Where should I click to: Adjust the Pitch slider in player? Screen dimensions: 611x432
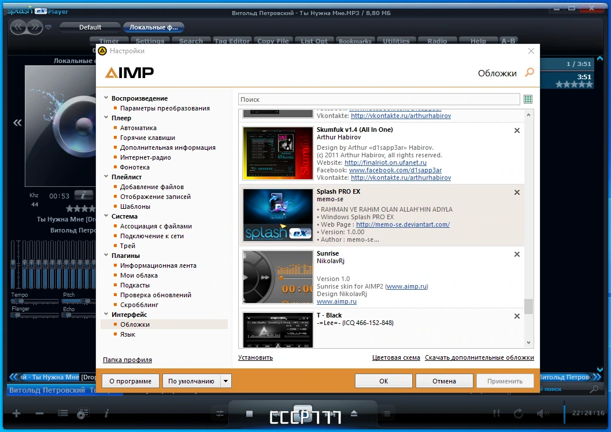click(79, 301)
